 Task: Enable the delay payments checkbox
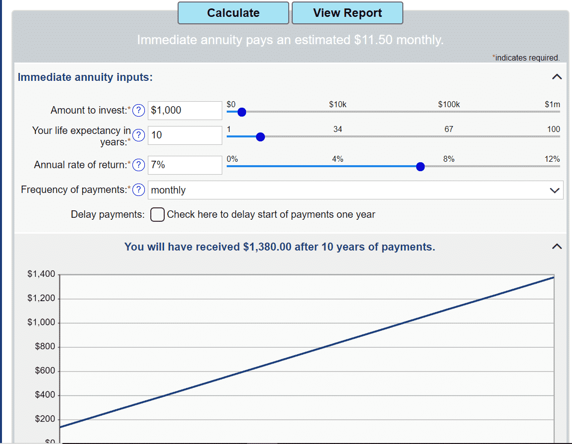[157, 214]
